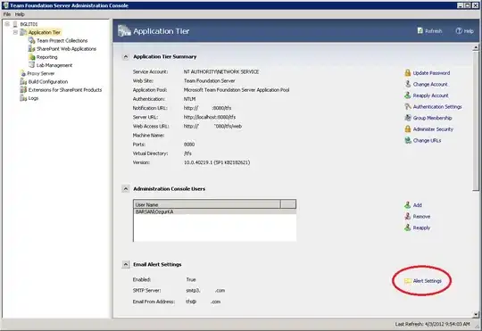Click the Alert Settings envelope icon

click(x=408, y=281)
